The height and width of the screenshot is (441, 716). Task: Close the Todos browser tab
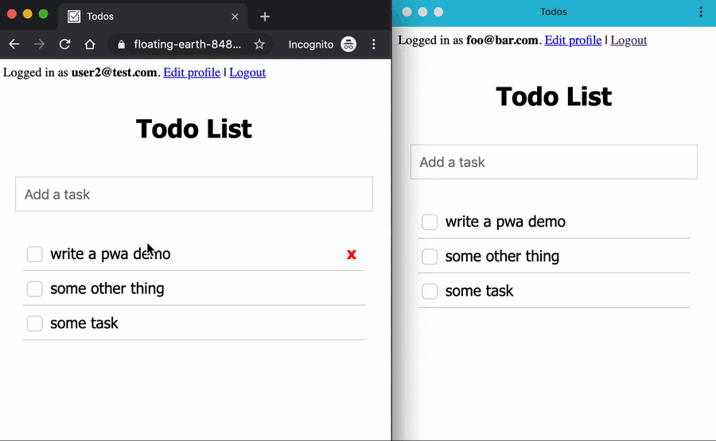click(x=235, y=17)
